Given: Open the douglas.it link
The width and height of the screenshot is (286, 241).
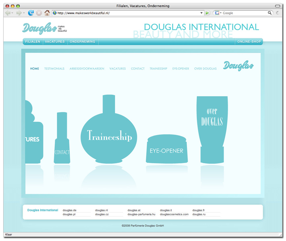Looking at the screenshot, I should [x=166, y=210].
